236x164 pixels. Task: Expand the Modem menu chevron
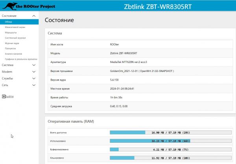pos(34,72)
